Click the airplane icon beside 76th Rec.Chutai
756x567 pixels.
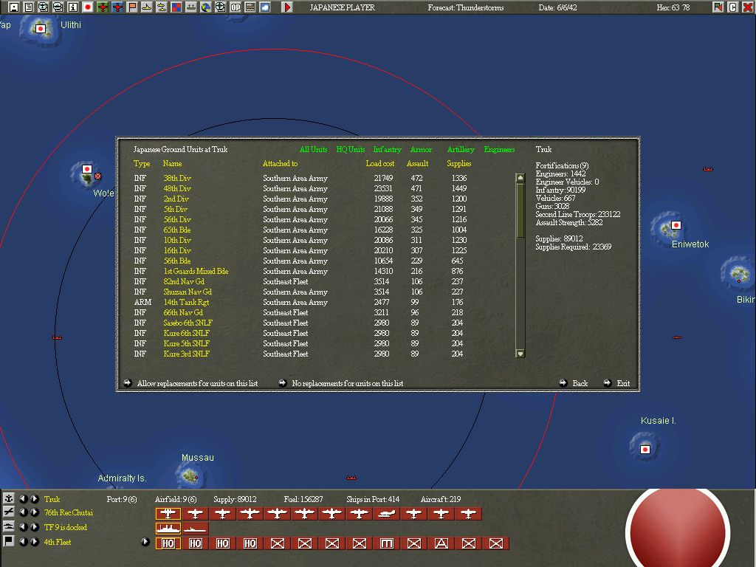(x=9, y=512)
